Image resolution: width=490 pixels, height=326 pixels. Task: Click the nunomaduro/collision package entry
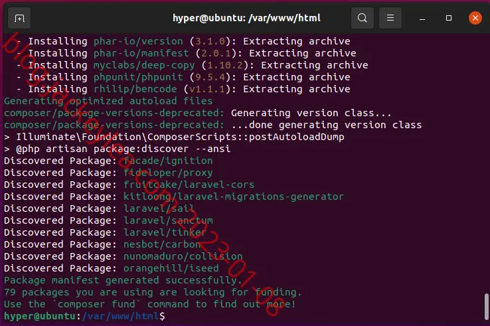pos(183,256)
